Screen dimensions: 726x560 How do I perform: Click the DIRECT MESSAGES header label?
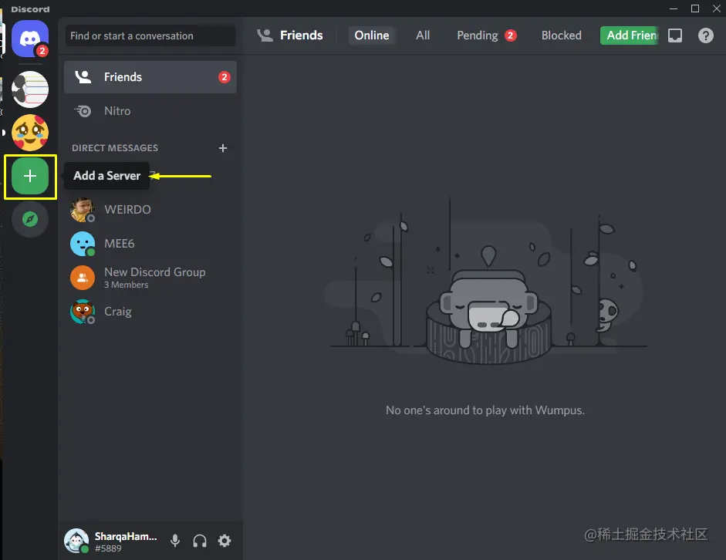[x=115, y=148]
